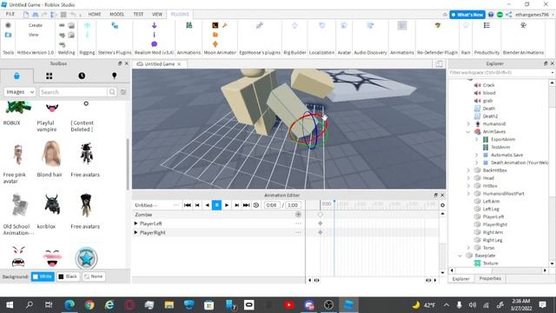The width and height of the screenshot is (556, 313).
Task: Open the VIEW ribbon tab
Action: coord(157,14)
